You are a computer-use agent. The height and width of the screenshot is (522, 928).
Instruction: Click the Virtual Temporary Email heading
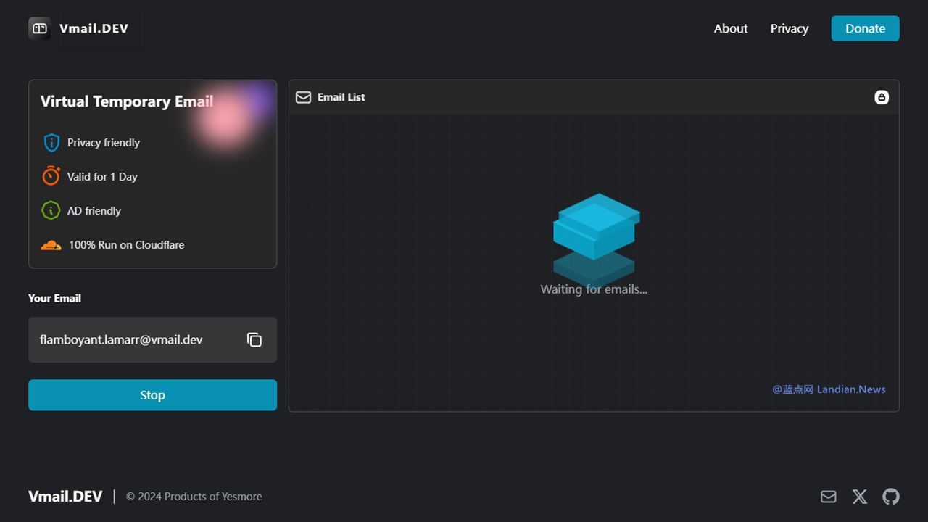pos(127,101)
